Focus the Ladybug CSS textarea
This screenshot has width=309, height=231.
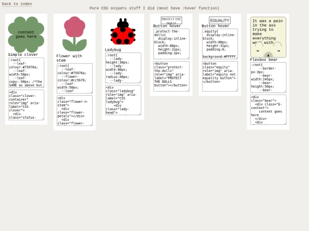123,68
